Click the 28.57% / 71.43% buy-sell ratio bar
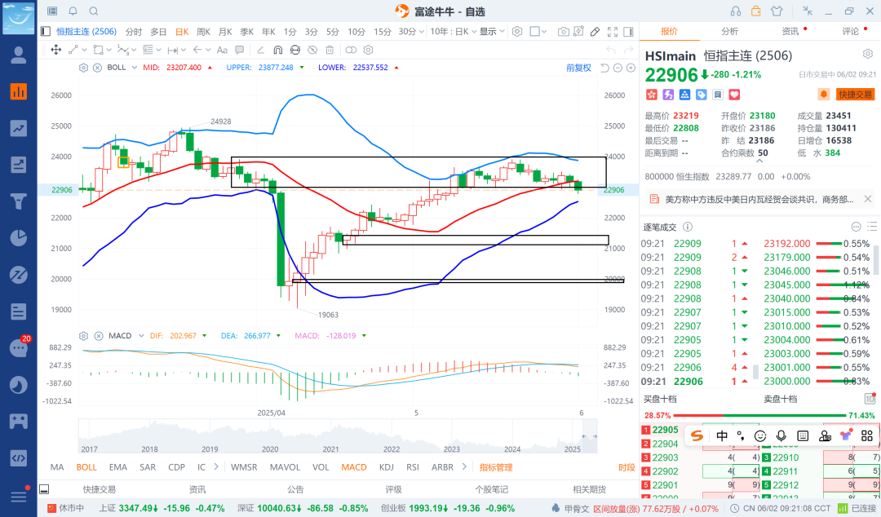This screenshot has width=881, height=517. (x=759, y=416)
